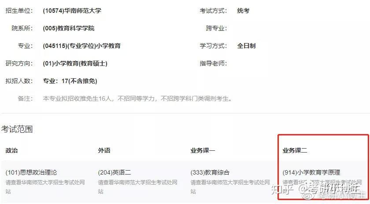Click the 指导老师 field label

(213, 63)
